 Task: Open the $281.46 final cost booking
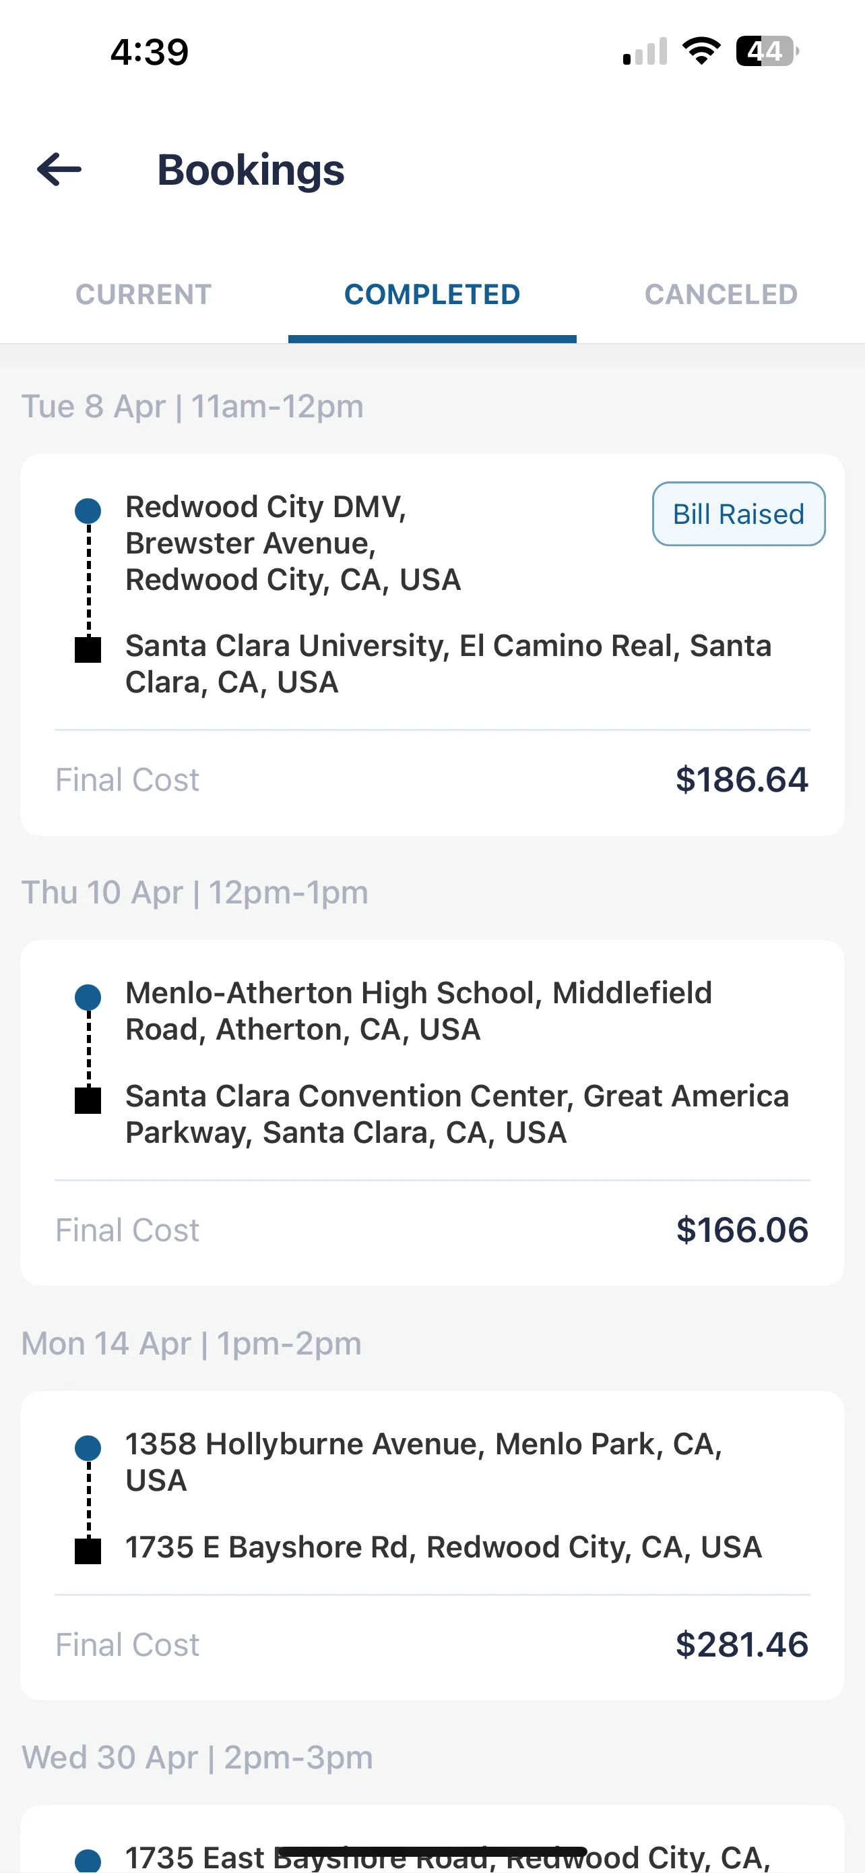[432, 1545]
